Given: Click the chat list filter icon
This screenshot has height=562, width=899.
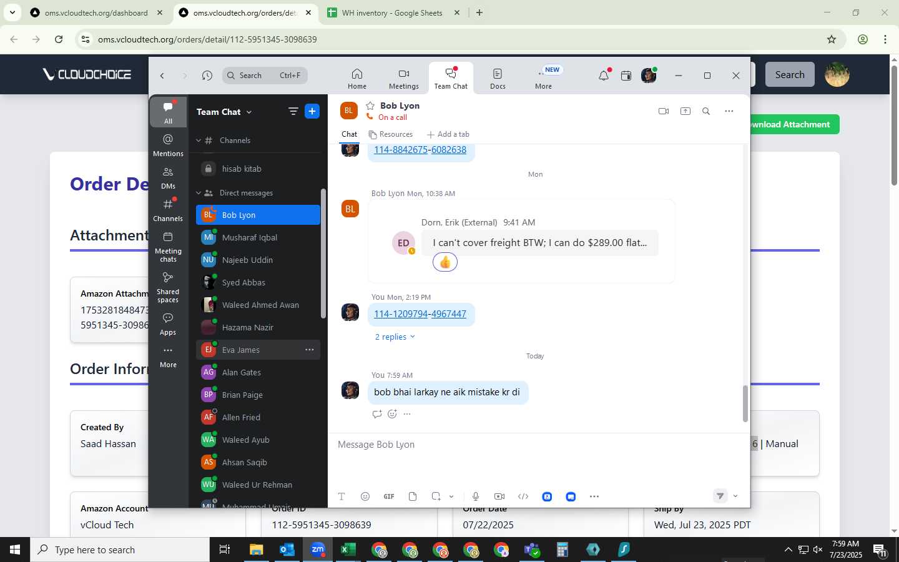Looking at the screenshot, I should [x=293, y=111].
